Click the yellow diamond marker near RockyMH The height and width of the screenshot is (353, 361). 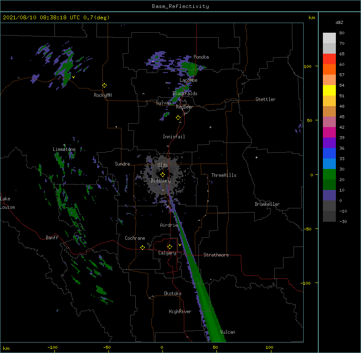105,86
